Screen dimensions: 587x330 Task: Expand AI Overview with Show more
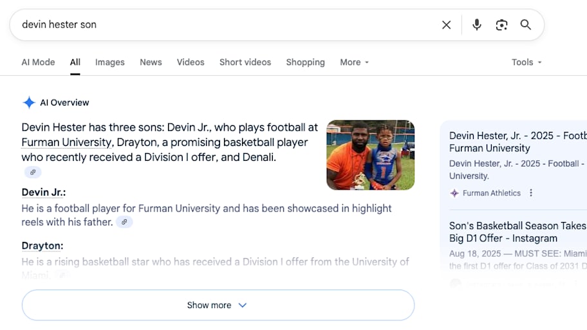[x=218, y=305]
